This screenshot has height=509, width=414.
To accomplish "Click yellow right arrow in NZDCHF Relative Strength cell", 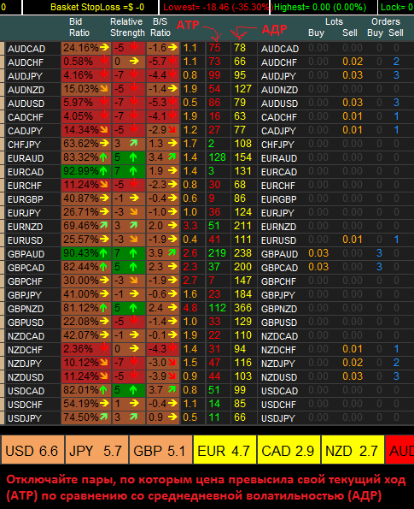I will 134,349.
